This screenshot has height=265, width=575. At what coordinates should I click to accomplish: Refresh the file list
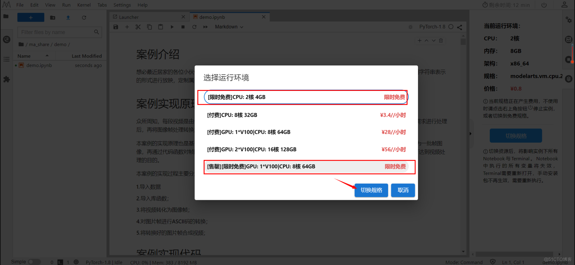pyautogui.click(x=84, y=18)
